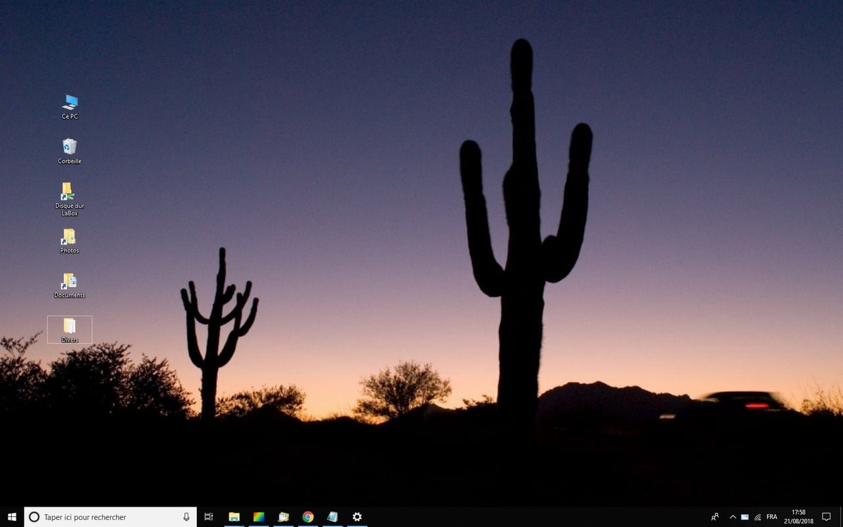The width and height of the screenshot is (843, 527).
Task: Select the Corbeille recycle bin icon
Action: [x=70, y=152]
